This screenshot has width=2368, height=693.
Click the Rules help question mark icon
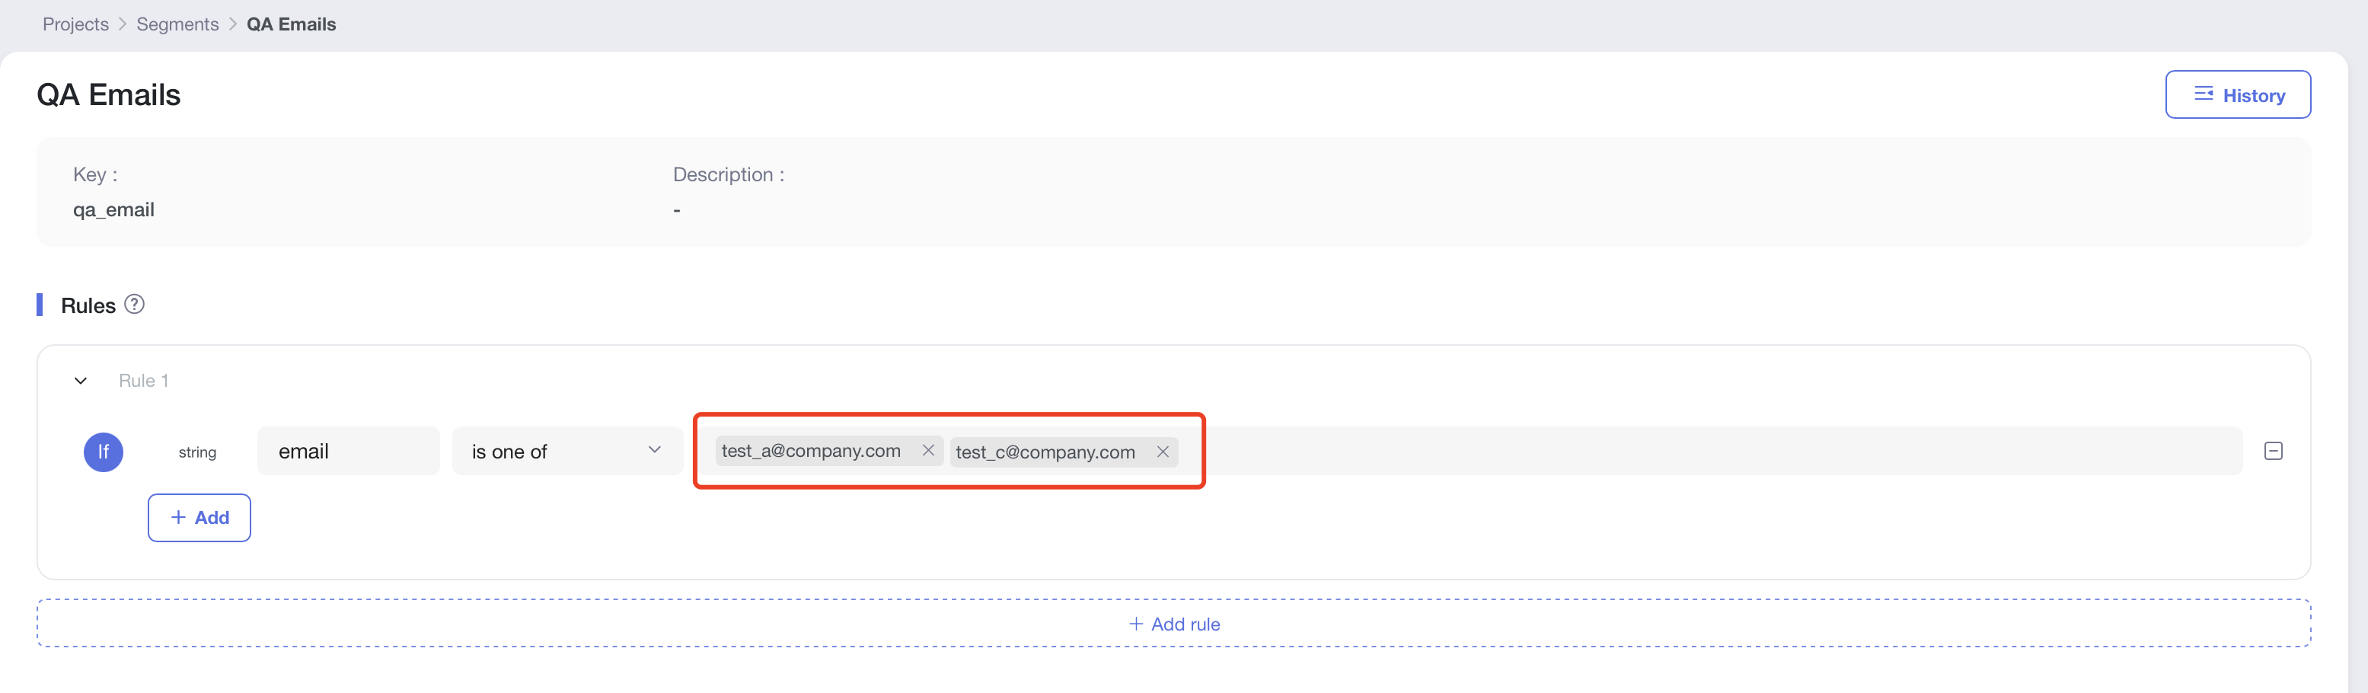tap(134, 304)
